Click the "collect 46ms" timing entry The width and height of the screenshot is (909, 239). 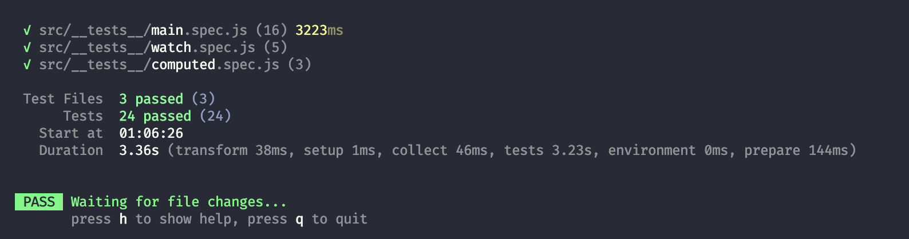click(x=440, y=150)
